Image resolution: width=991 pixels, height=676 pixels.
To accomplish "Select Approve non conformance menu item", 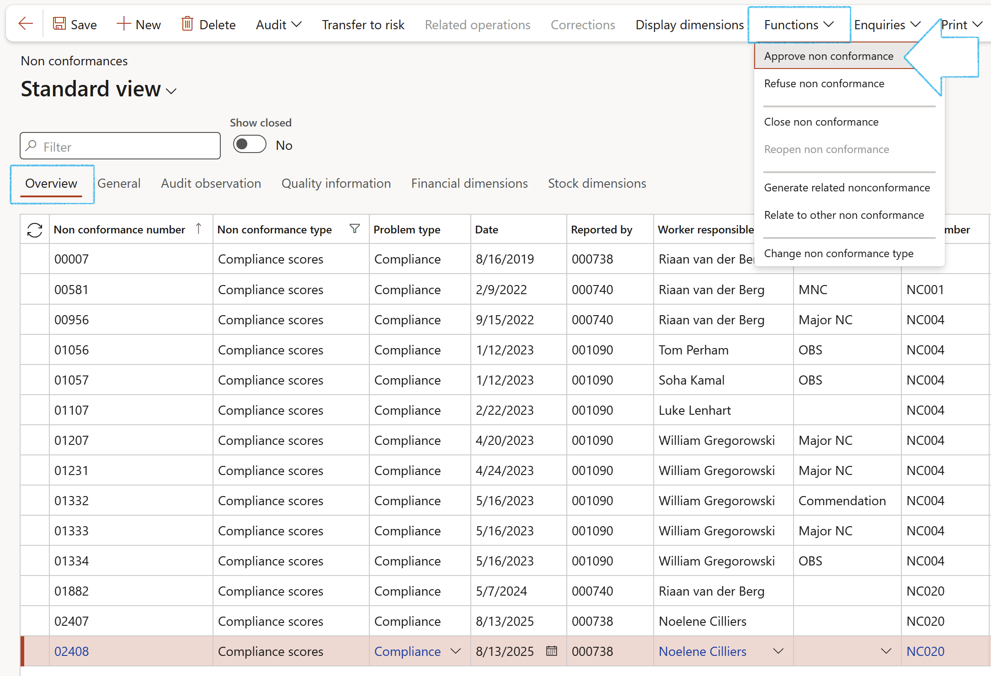I will pos(828,56).
